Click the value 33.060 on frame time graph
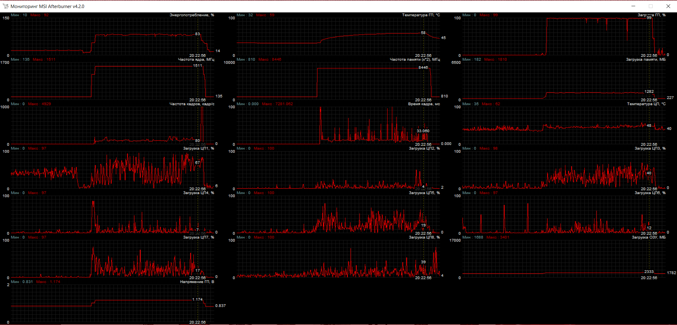The image size is (677, 325). pos(423,131)
